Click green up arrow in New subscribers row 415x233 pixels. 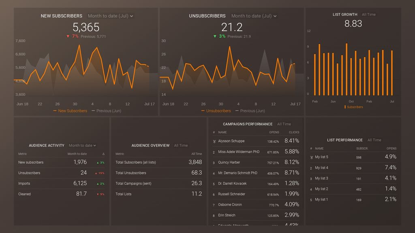pos(98,163)
